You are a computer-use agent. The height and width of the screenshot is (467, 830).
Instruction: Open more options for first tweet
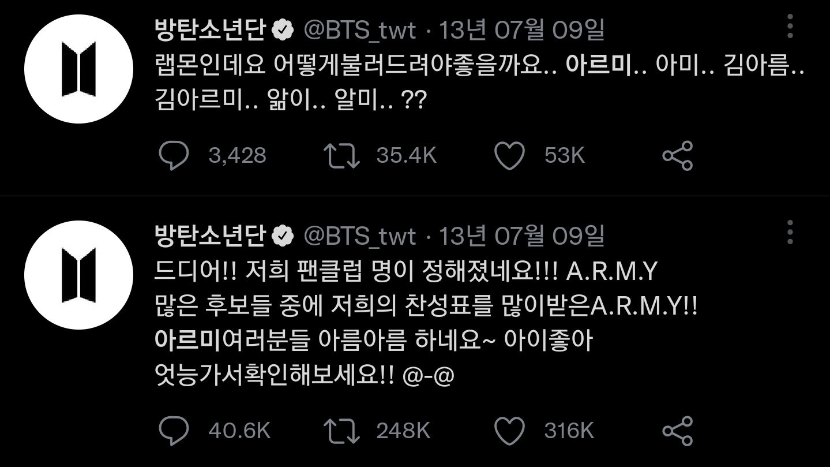click(790, 27)
